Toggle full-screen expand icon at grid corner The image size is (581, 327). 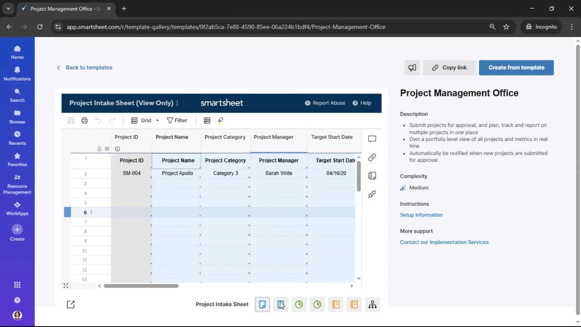(x=66, y=286)
